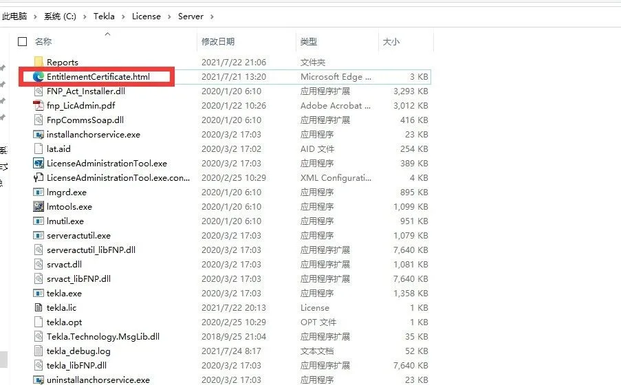
Task: Navigate to 此电脑 in the breadcrumb
Action: pyautogui.click(x=14, y=16)
